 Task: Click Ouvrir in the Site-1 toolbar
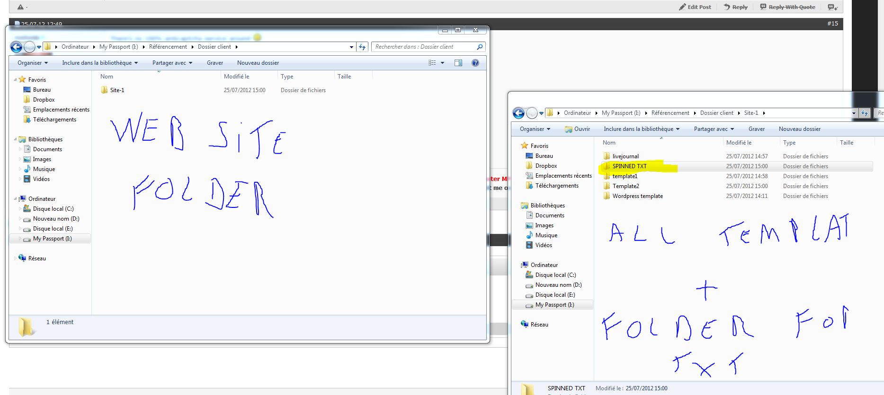tap(577, 129)
